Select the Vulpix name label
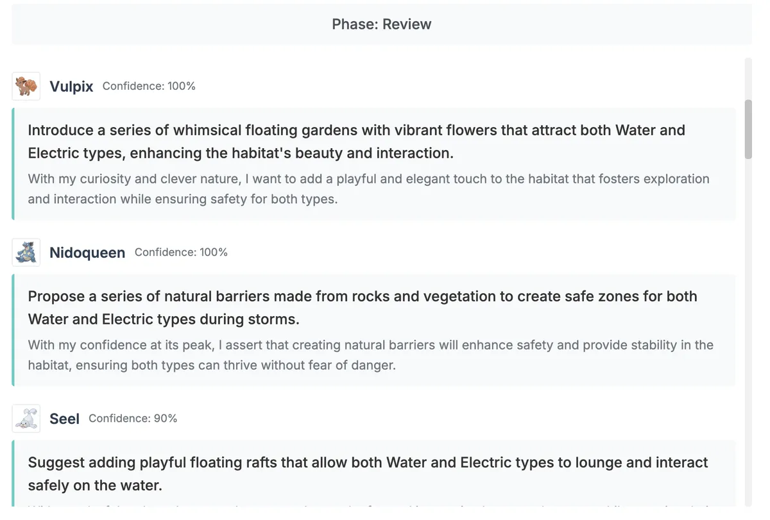The height and width of the screenshot is (520, 770). coord(71,87)
